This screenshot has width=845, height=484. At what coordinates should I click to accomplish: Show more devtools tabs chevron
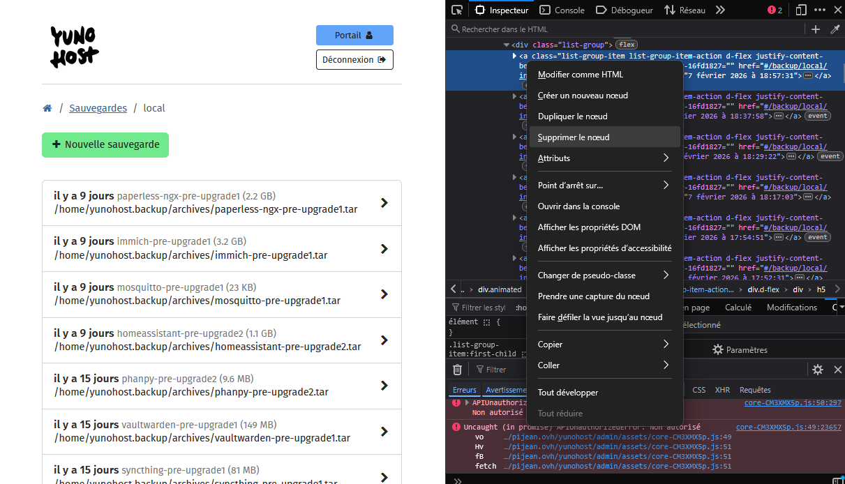(720, 10)
